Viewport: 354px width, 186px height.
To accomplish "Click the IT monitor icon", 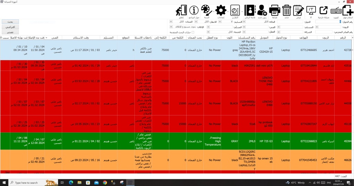I will pyautogui.click(x=311, y=11).
